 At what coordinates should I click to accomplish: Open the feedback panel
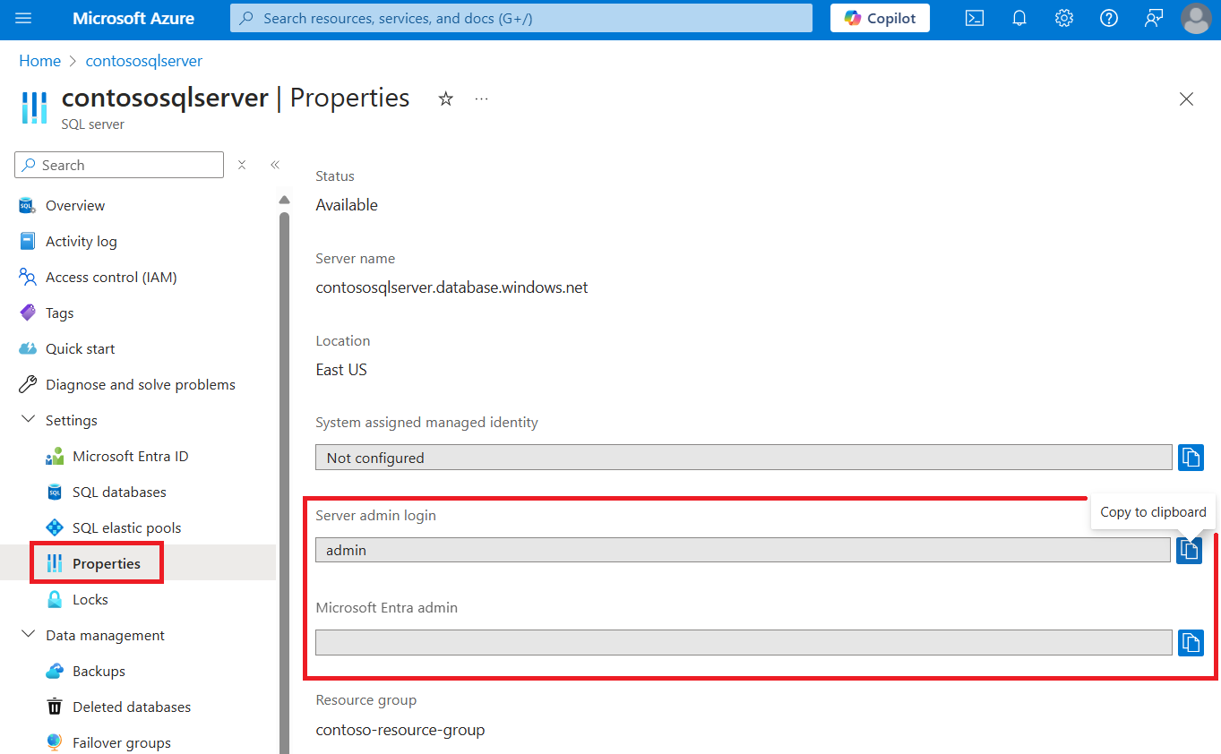point(1154,18)
